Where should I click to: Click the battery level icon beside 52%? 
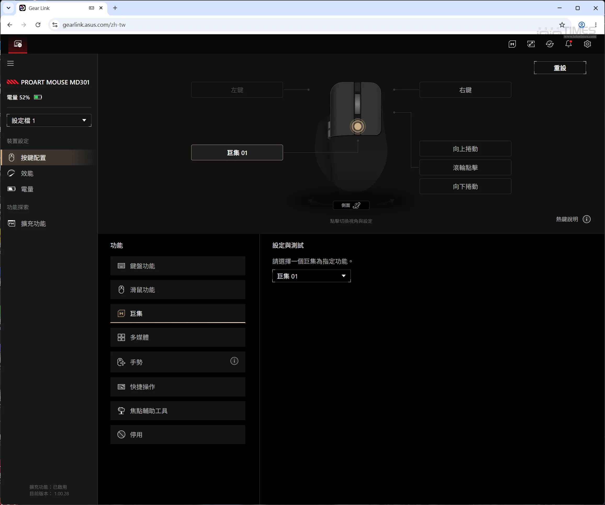coord(38,97)
